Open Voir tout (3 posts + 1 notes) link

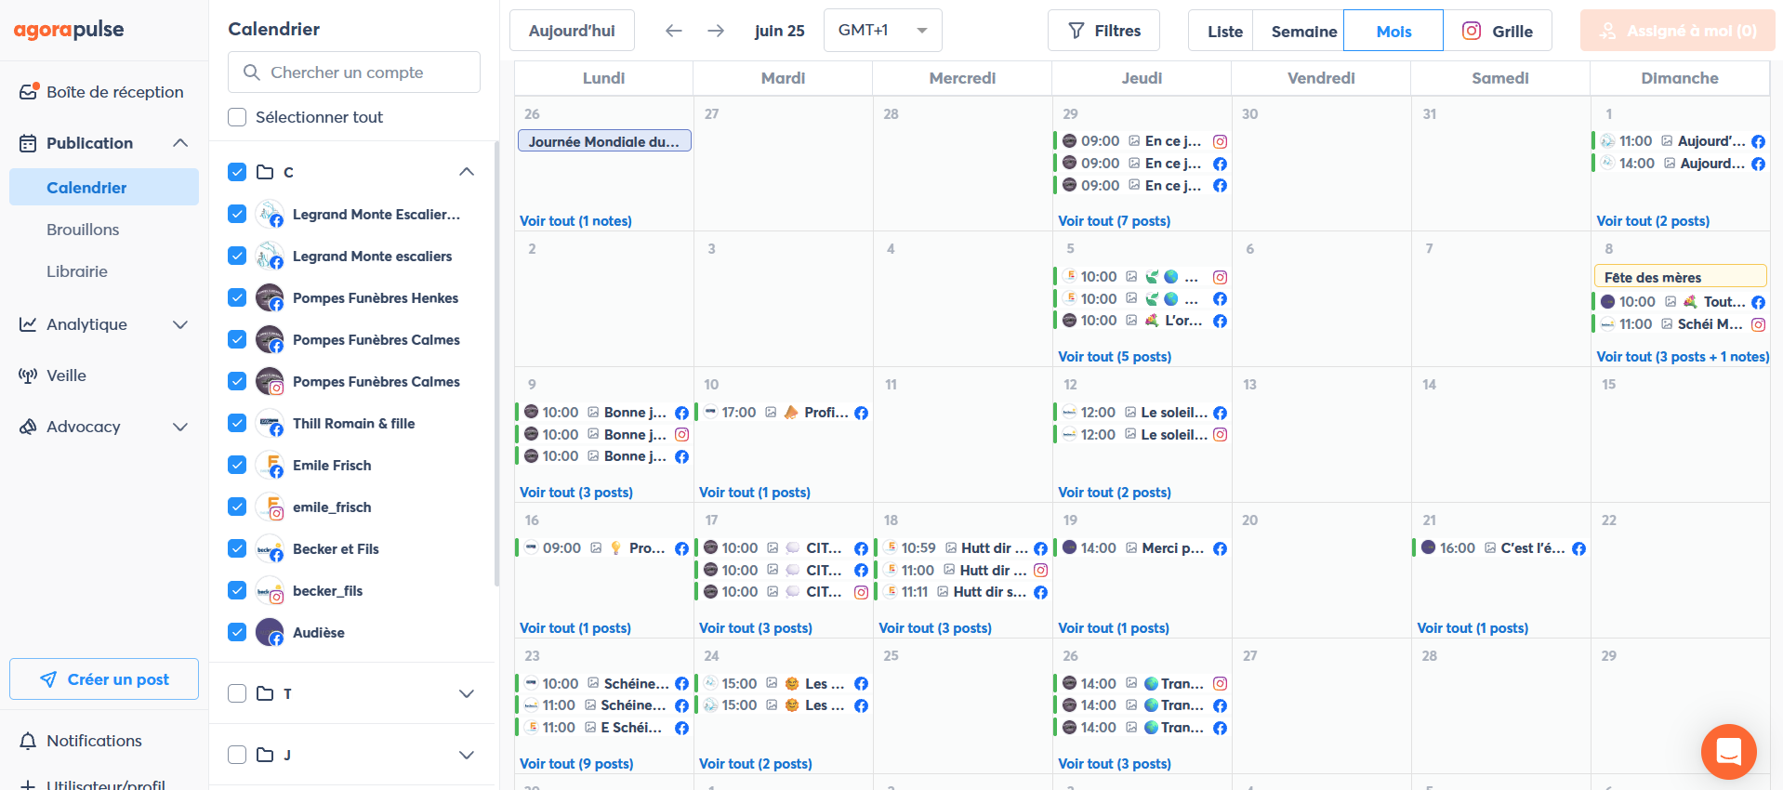point(1683,357)
